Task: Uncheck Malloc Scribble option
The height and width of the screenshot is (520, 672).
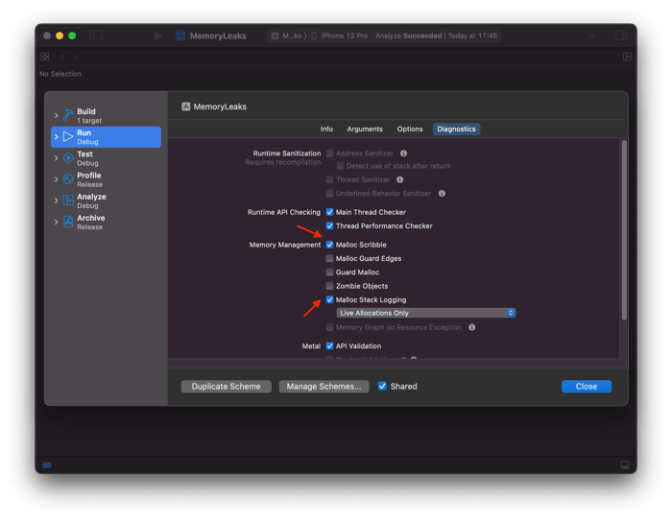Action: pos(330,245)
